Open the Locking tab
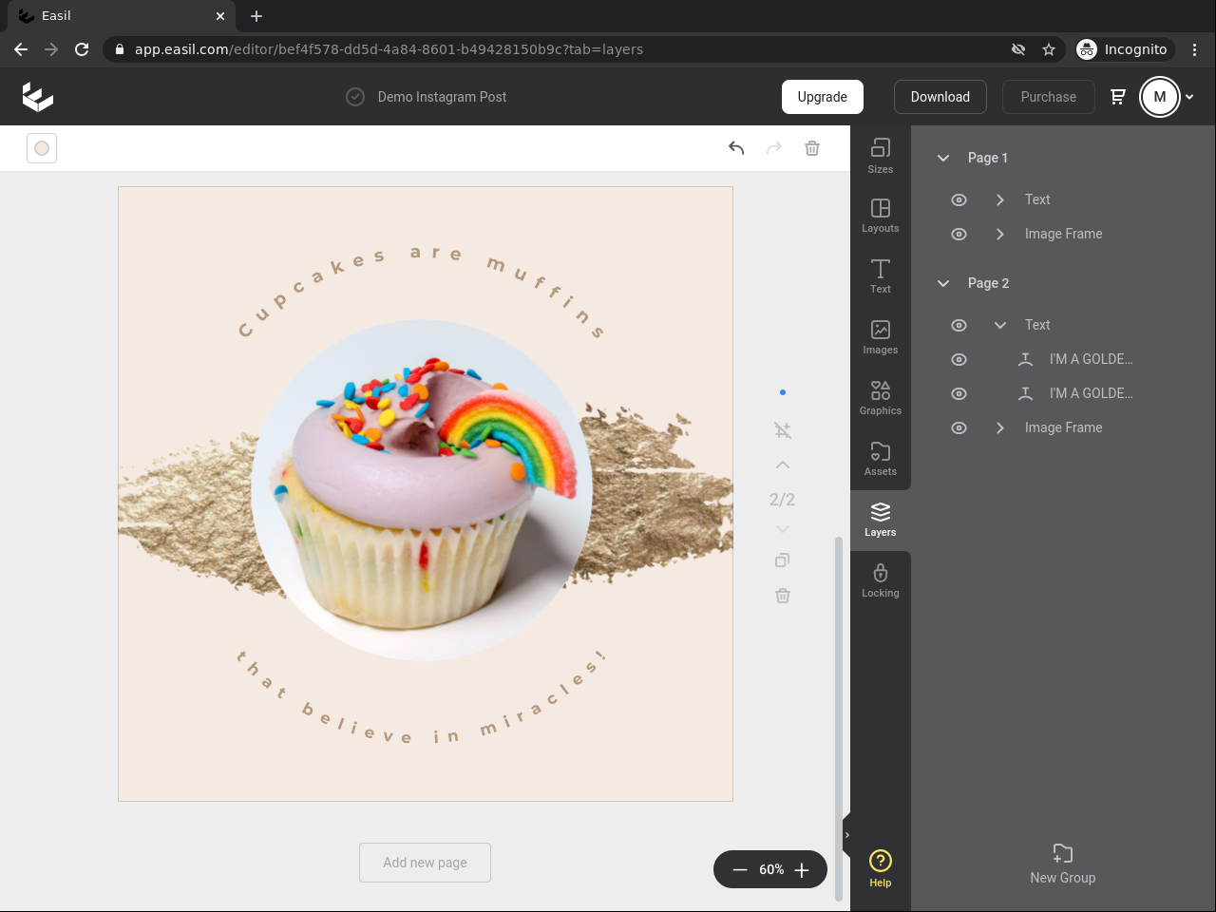Image resolution: width=1216 pixels, height=912 pixels. pos(881,580)
